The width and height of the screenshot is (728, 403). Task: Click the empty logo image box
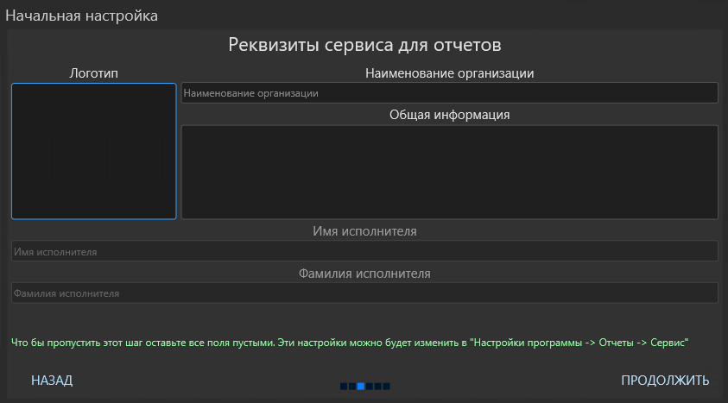pyautogui.click(x=94, y=151)
